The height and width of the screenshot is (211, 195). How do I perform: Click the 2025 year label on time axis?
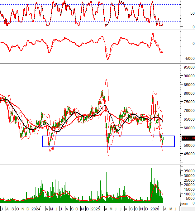(x=95, y=209)
